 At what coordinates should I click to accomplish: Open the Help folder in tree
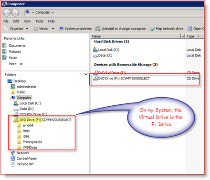point(26,131)
